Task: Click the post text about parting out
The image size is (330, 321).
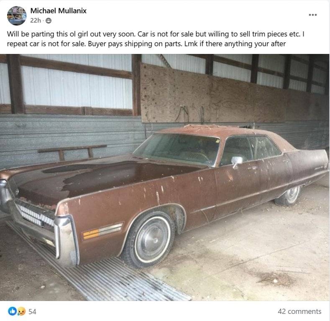Action: (155, 38)
